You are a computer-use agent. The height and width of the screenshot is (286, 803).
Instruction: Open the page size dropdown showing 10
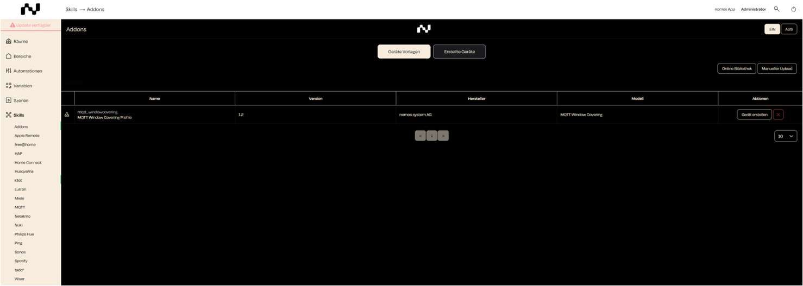[x=785, y=136]
